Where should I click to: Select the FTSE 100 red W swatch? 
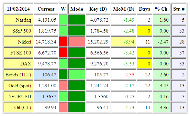[63, 53]
